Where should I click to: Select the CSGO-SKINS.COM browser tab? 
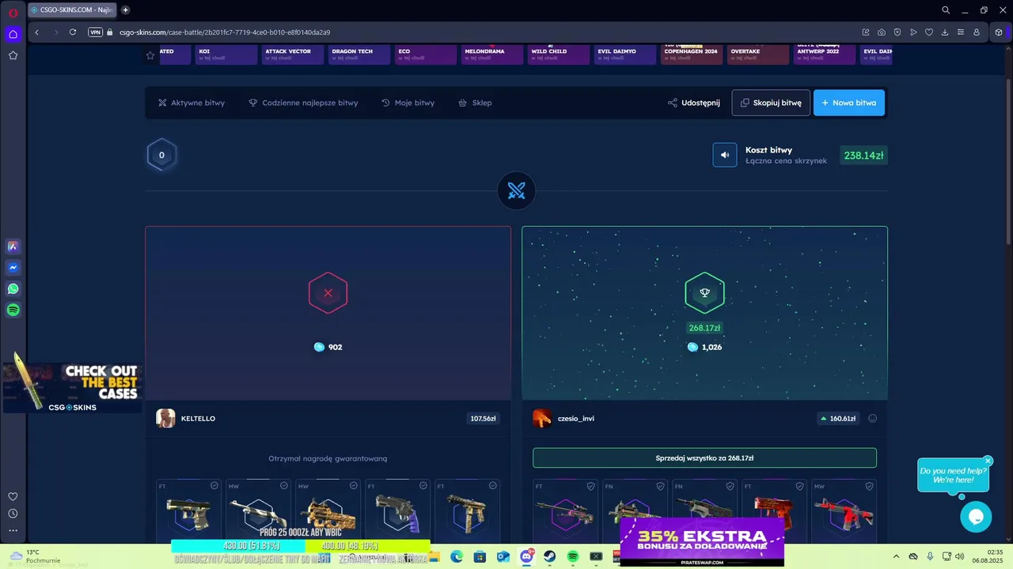pos(72,10)
